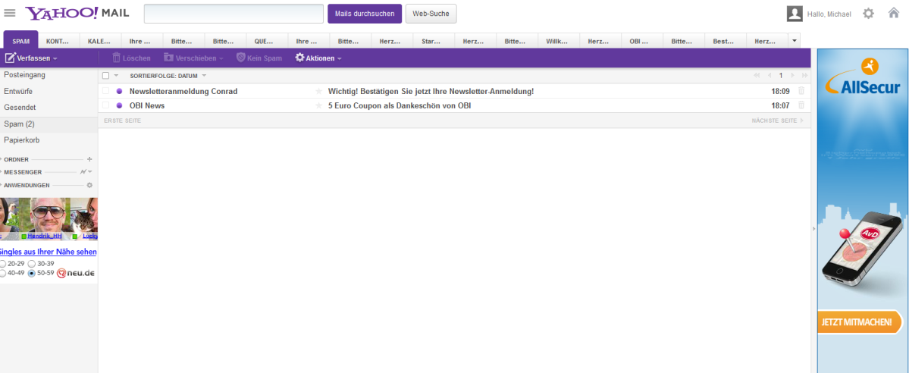Open the Aktionen dropdown menu
The height and width of the screenshot is (373, 909).
pyautogui.click(x=318, y=58)
